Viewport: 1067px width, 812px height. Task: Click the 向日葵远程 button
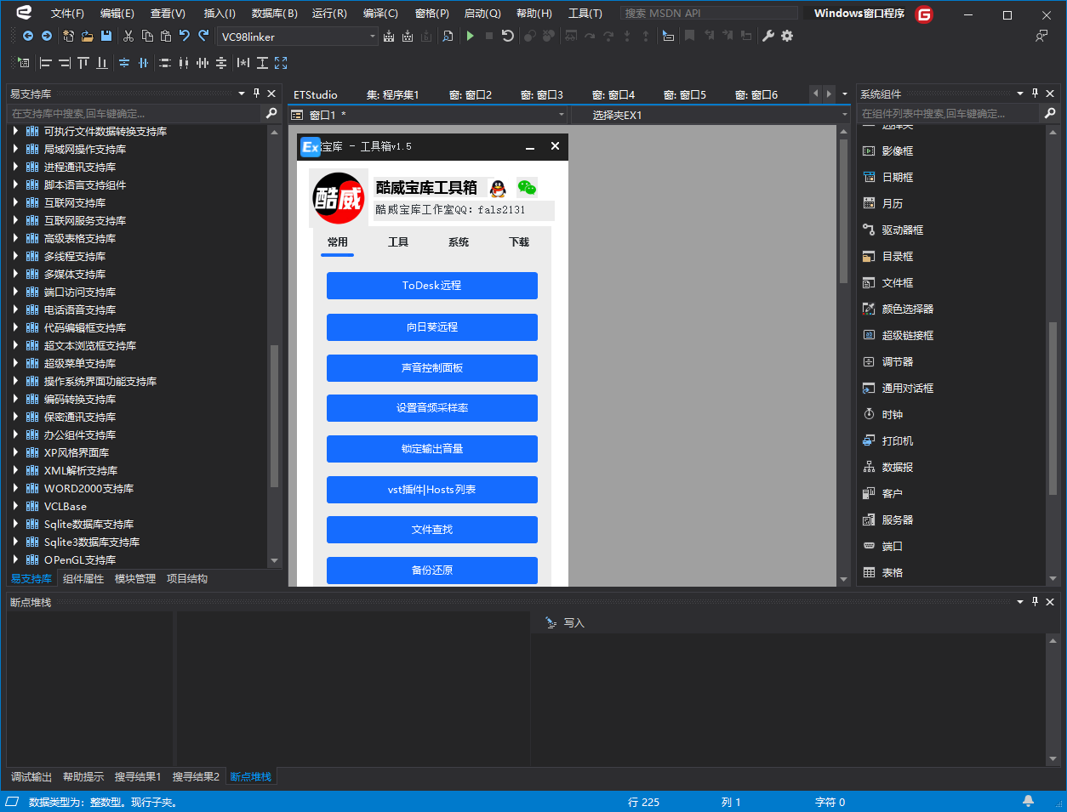point(432,327)
